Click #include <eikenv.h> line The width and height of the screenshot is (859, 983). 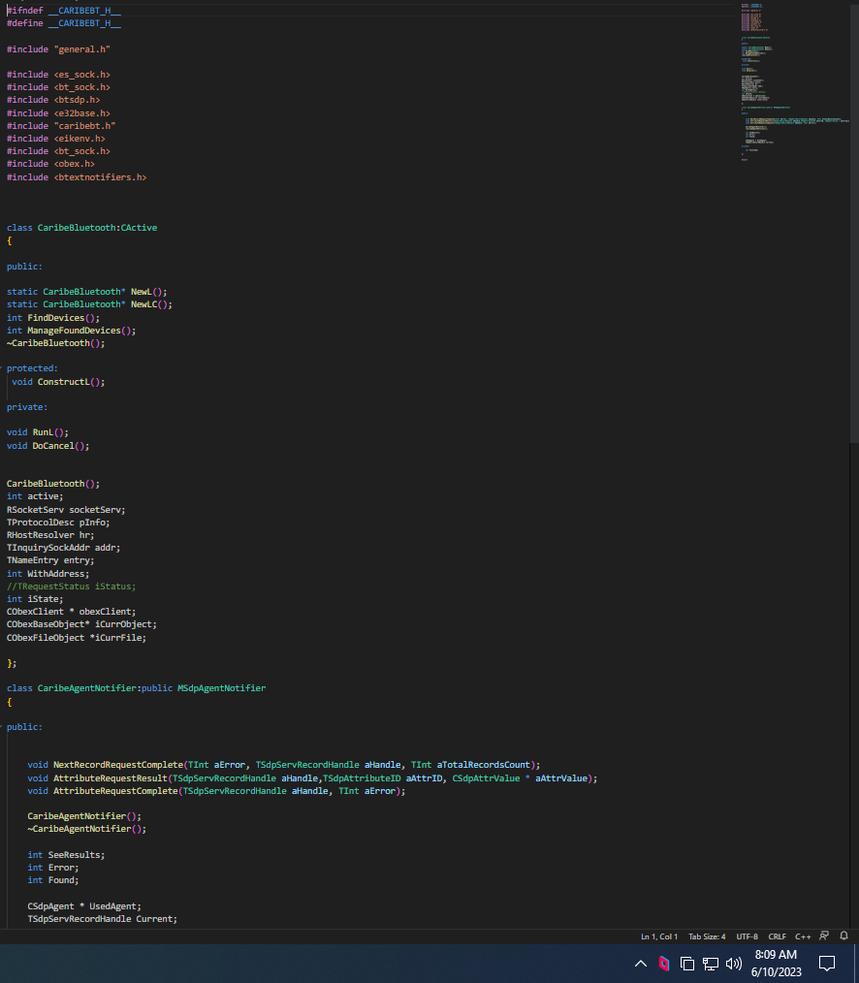(56, 139)
